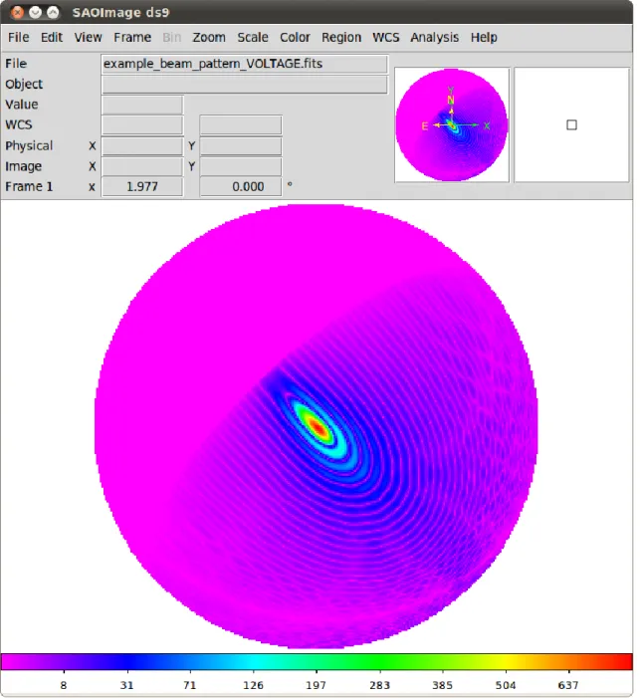The width and height of the screenshot is (640, 698).
Task: Click the small square in magnifier panel
Action: point(572,125)
